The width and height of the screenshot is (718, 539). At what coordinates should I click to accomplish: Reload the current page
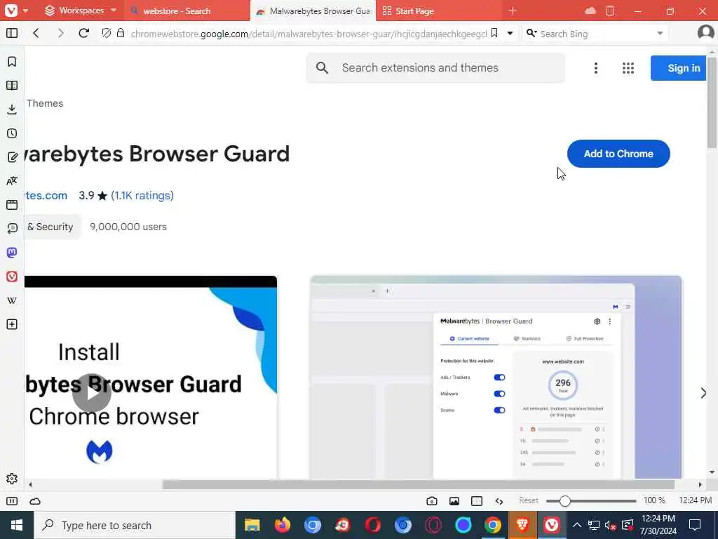pos(84,33)
